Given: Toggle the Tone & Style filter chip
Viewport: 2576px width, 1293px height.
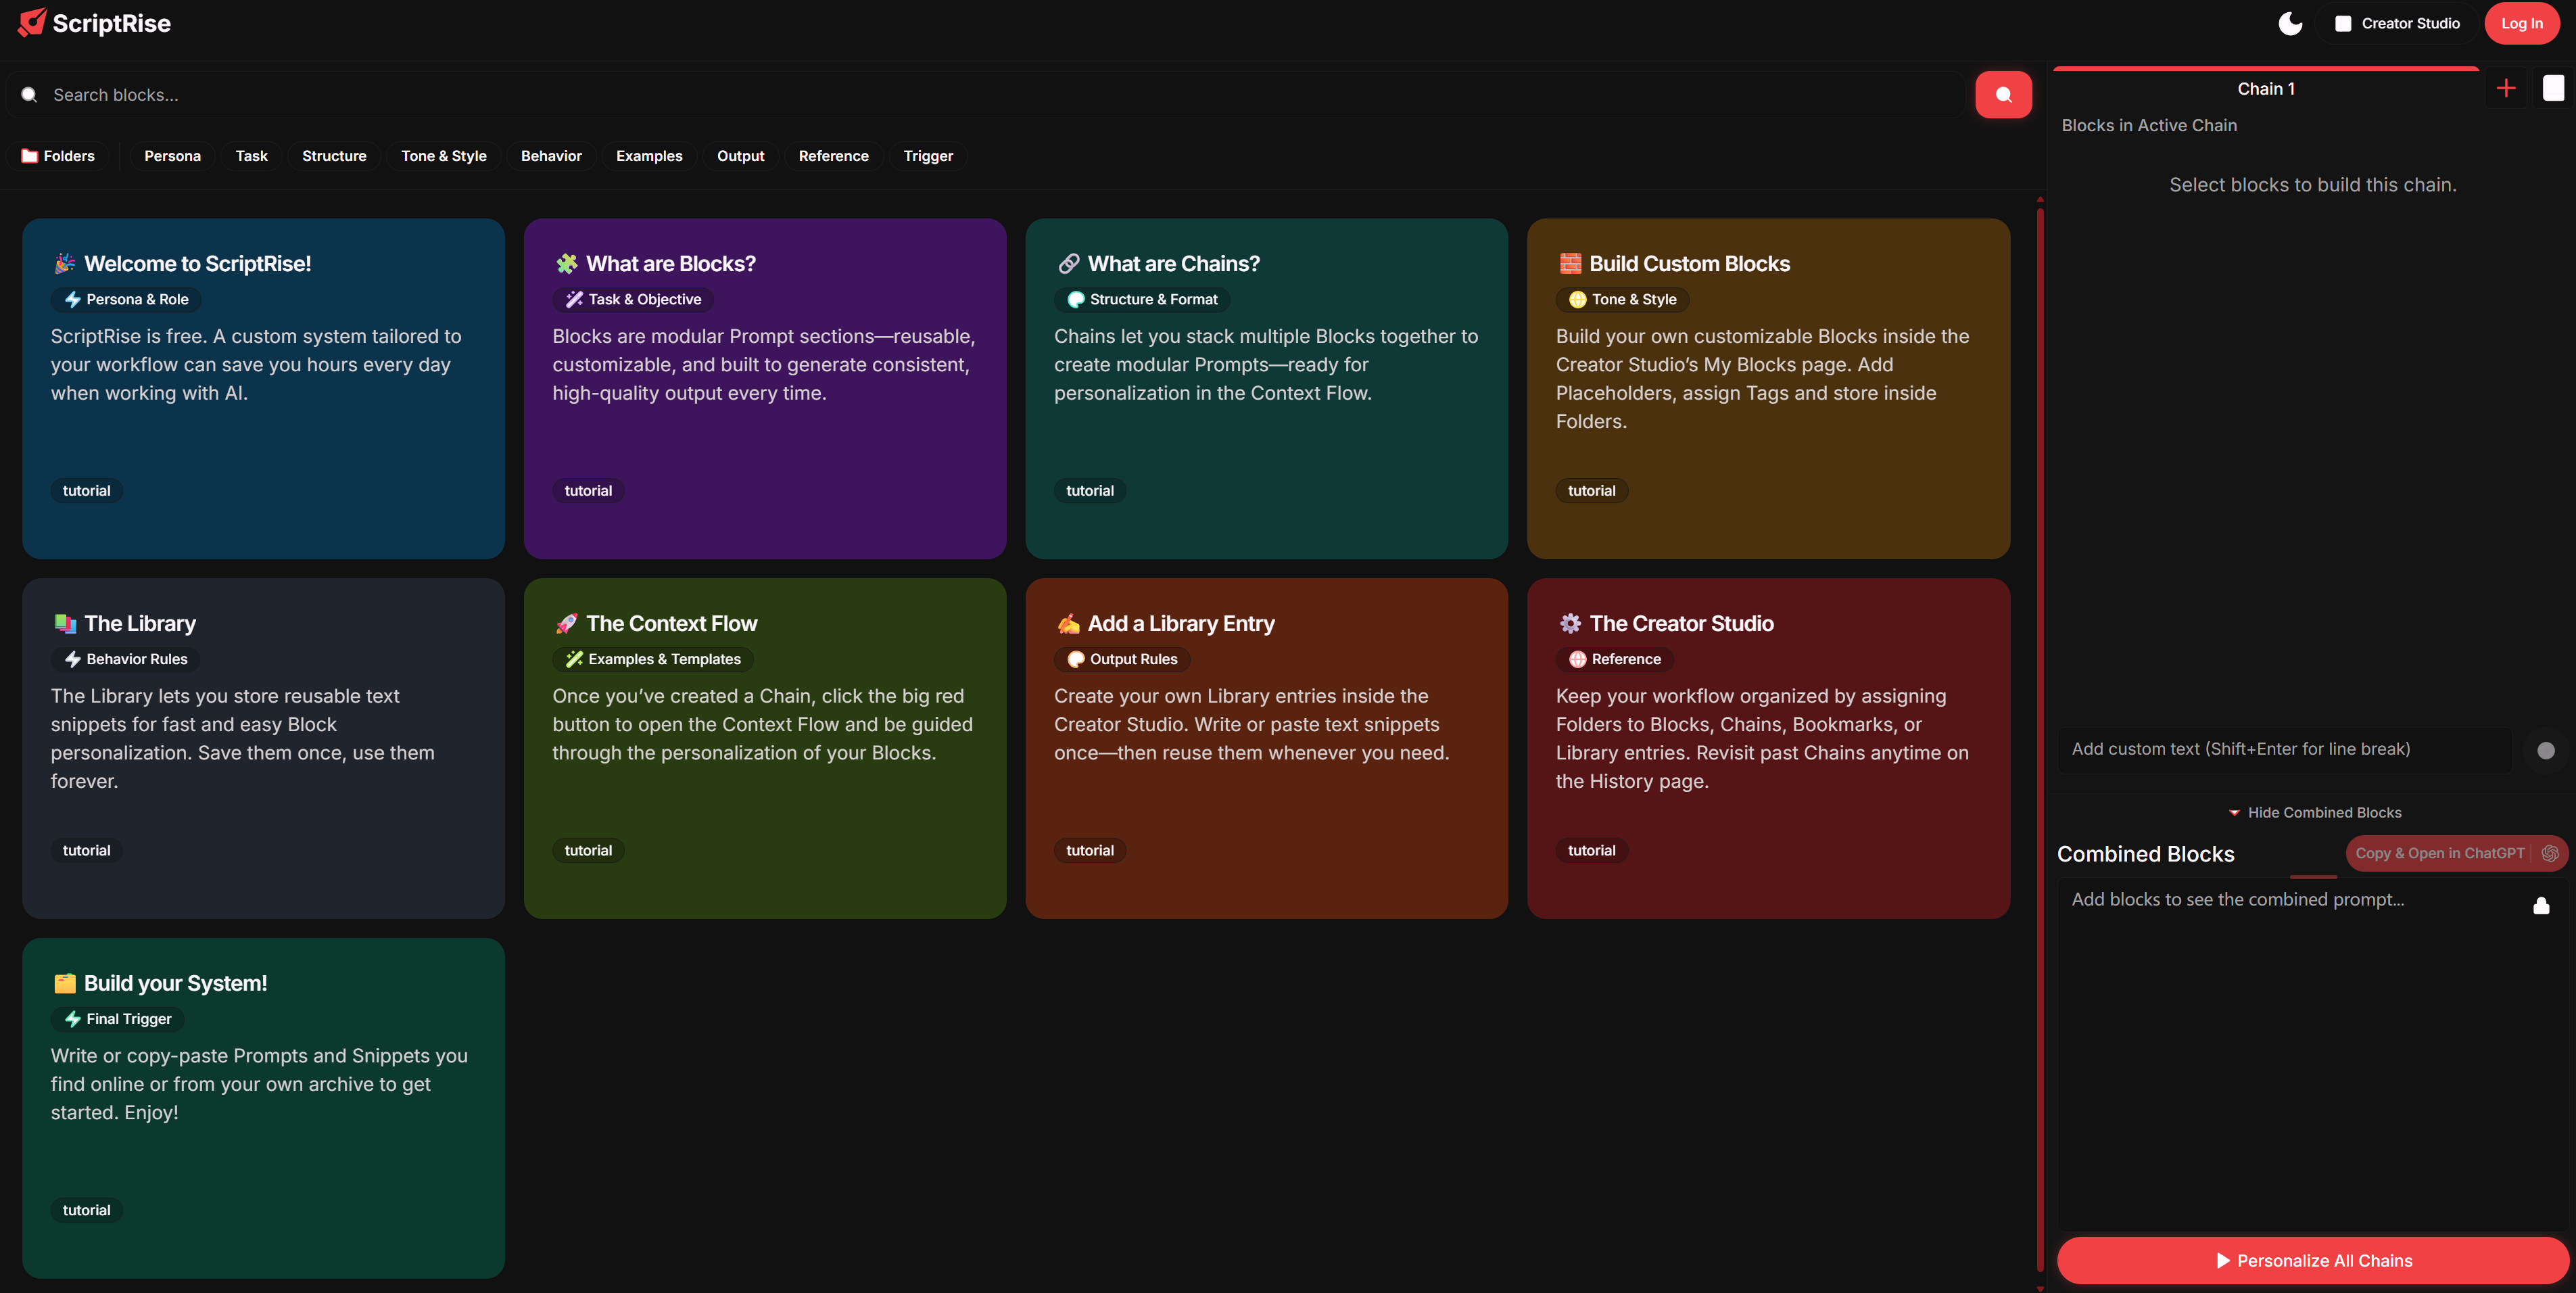Looking at the screenshot, I should tap(443, 156).
